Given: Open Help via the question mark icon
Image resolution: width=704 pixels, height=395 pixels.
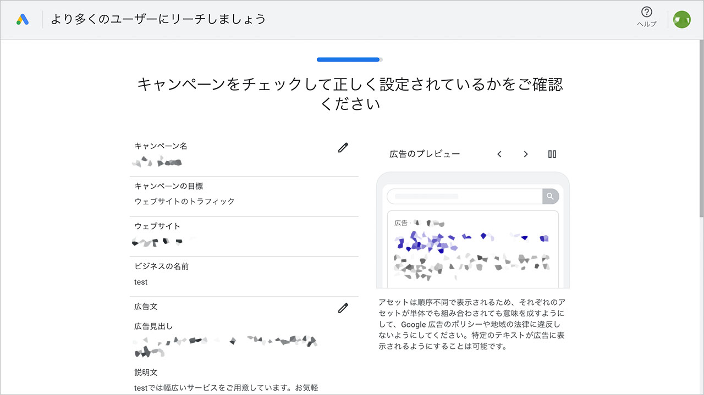Looking at the screenshot, I should click(646, 12).
